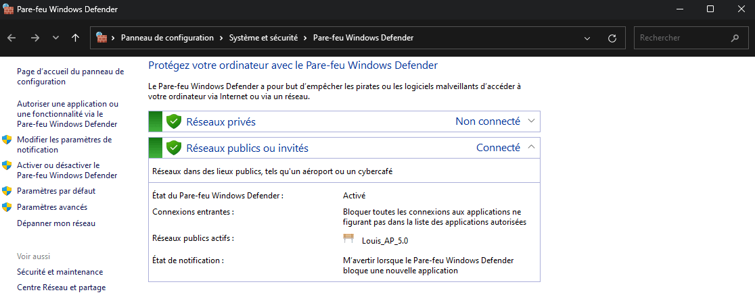Select Système et sécurité breadcrumb
Screen dimensions: 755x303
[263, 38]
